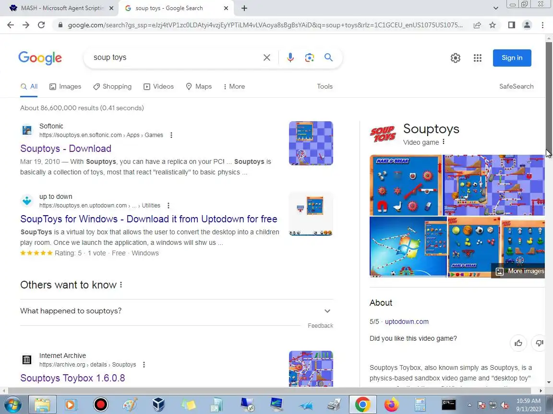This screenshot has height=414, width=553.
Task: Search by image with Google Lens
Action: 309,57
